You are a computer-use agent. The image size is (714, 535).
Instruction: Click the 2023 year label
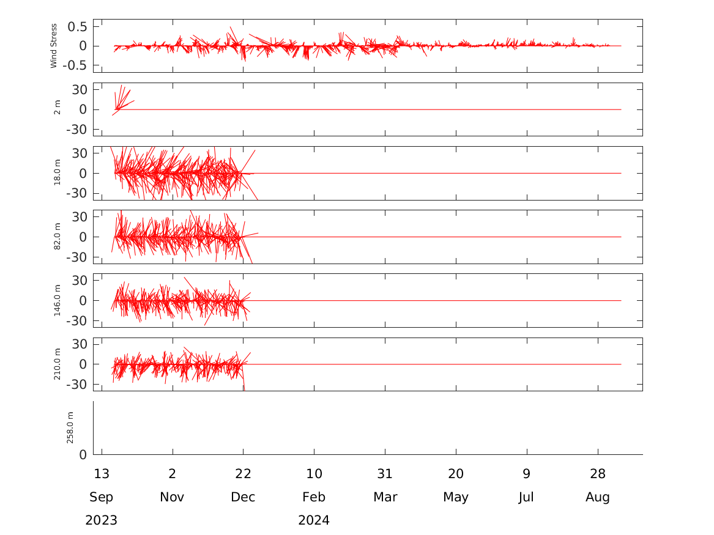(102, 520)
